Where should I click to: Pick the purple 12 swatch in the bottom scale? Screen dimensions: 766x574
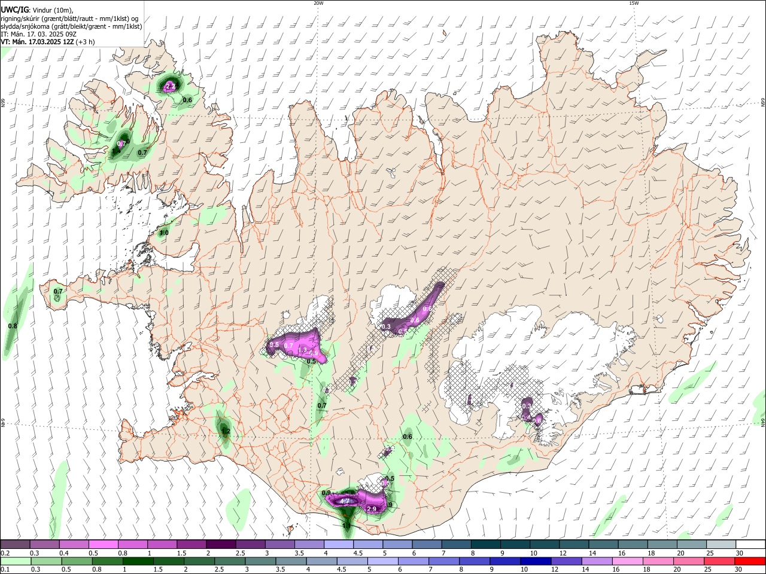pos(566,561)
